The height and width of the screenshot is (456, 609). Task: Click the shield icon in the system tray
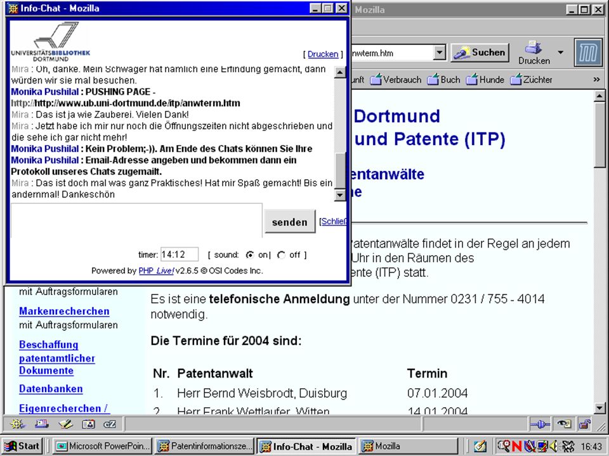point(529,446)
